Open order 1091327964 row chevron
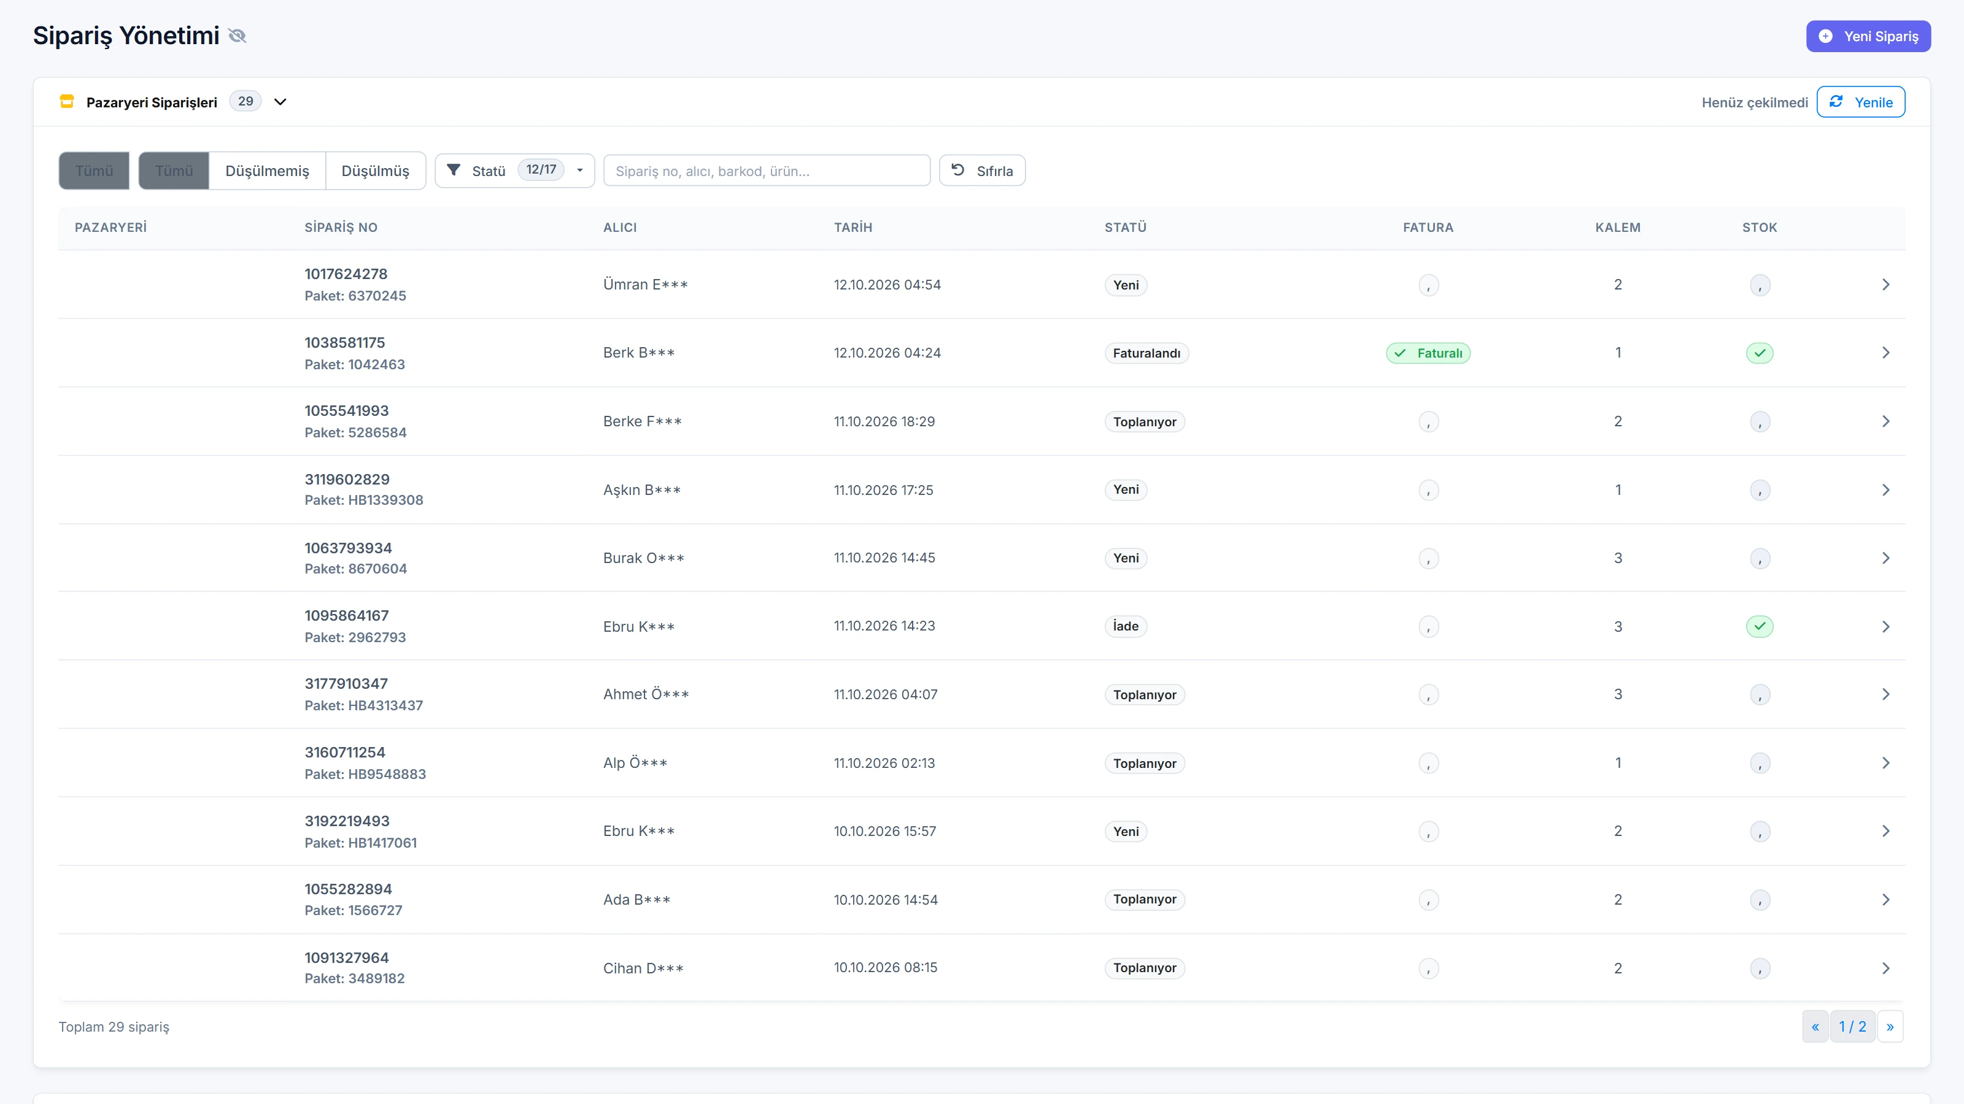The image size is (1964, 1104). click(x=1885, y=968)
